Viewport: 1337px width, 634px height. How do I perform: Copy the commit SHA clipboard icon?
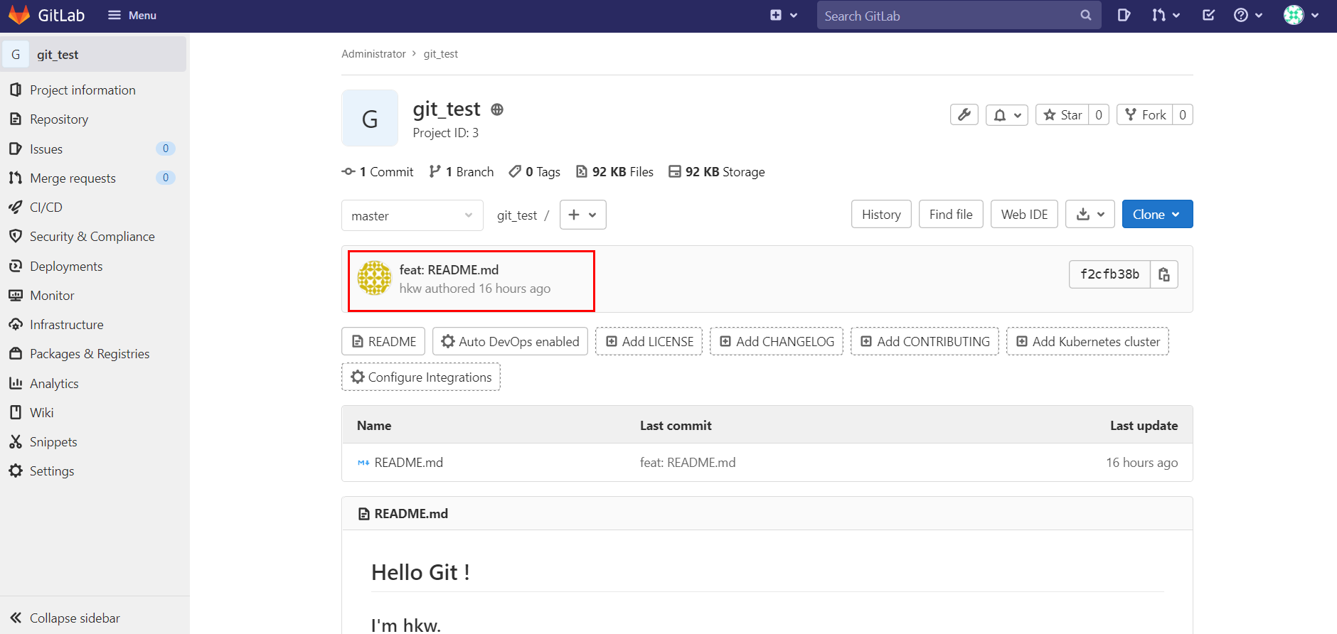point(1164,274)
